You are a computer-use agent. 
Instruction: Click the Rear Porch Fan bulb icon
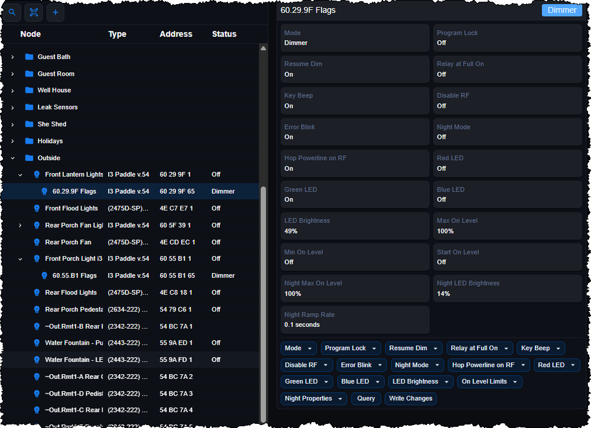coord(37,242)
